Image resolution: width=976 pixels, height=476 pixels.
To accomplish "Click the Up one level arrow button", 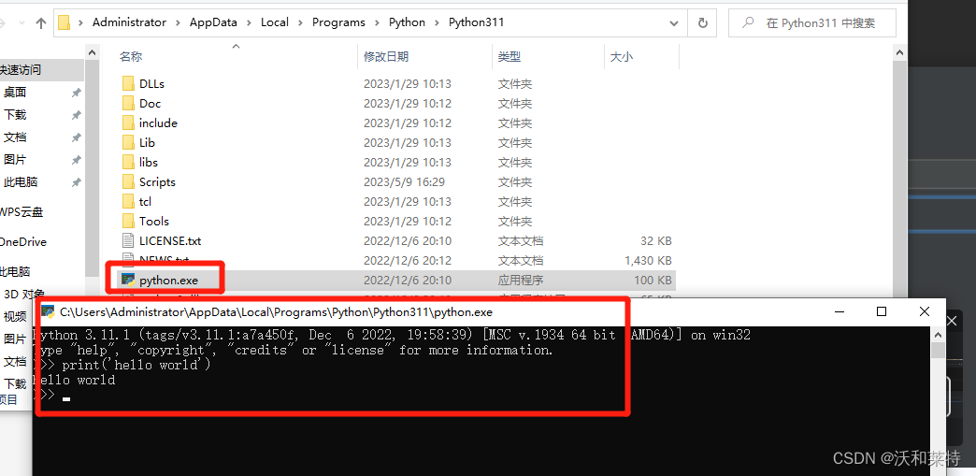I will tap(41, 23).
